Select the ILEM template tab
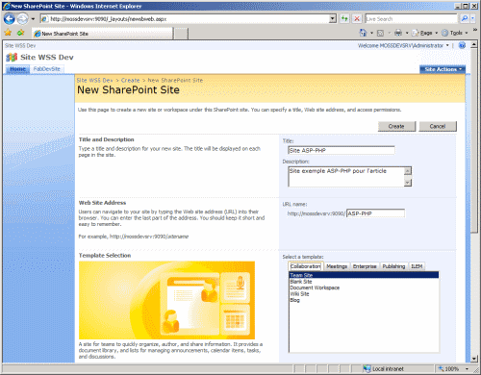Screen dimensions: 481x375 tap(417, 266)
